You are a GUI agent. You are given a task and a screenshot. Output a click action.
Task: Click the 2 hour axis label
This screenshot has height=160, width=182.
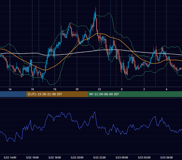tap(144, 89)
